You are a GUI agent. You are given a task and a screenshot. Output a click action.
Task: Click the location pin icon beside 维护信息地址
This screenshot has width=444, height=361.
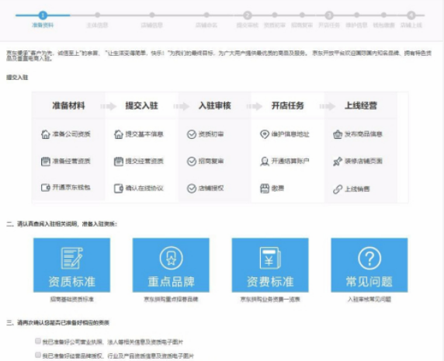pos(265,134)
